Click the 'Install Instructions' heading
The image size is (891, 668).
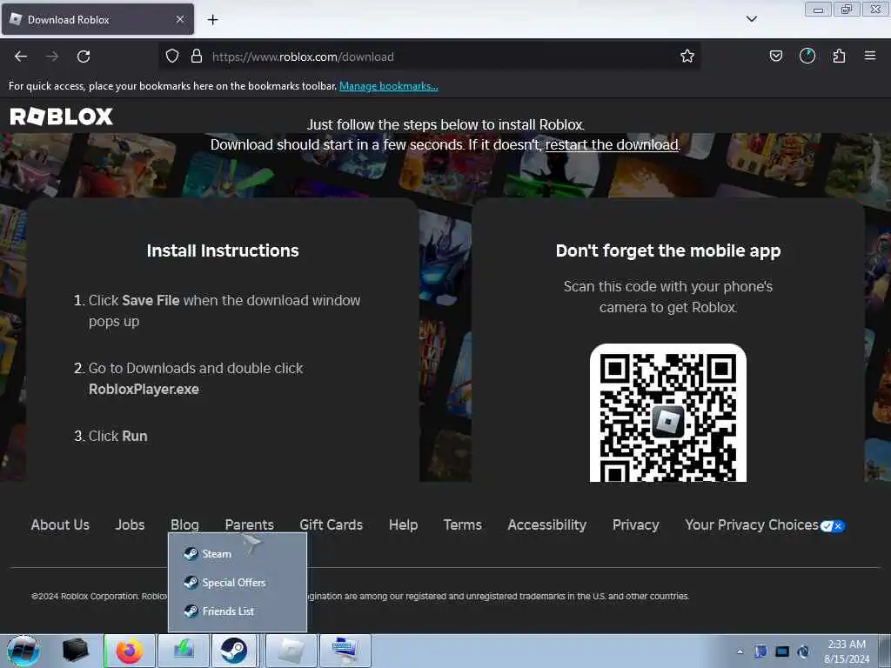223,251
